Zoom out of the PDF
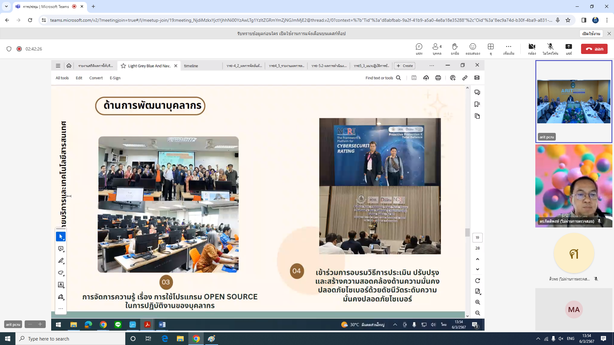The height and width of the screenshot is (345, 614). (x=477, y=313)
